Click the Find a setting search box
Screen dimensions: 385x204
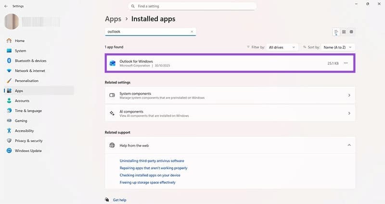[192, 6]
